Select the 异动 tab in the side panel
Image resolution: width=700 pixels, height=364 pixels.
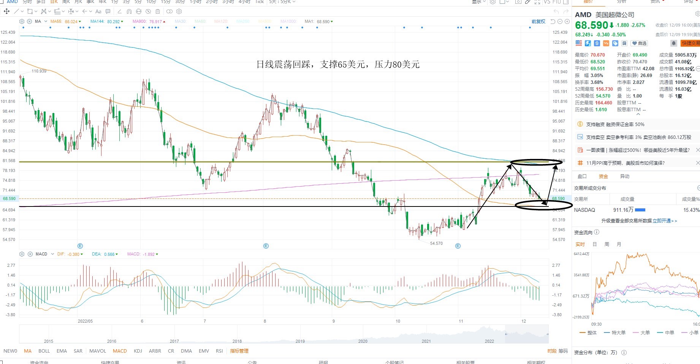click(x=625, y=176)
